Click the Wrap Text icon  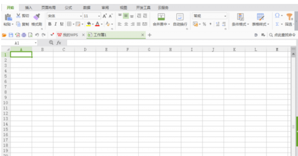pyautogui.click(x=180, y=17)
